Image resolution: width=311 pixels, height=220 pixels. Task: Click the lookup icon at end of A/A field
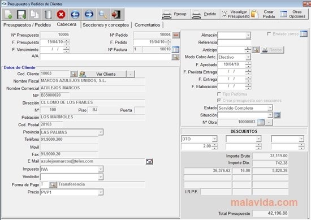click(x=175, y=57)
